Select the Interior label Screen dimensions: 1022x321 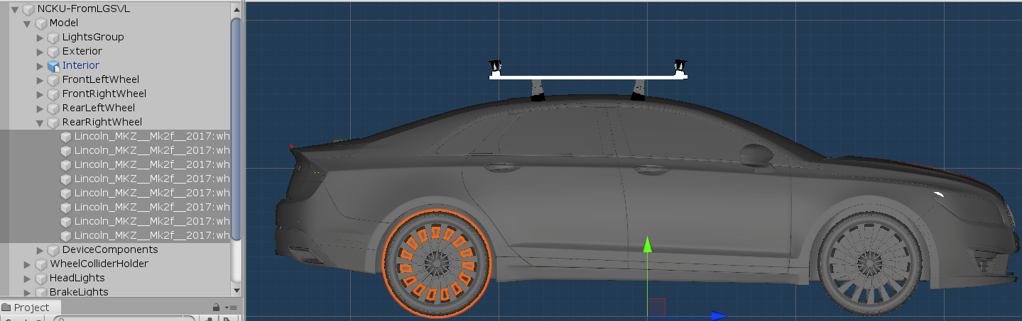81,65
